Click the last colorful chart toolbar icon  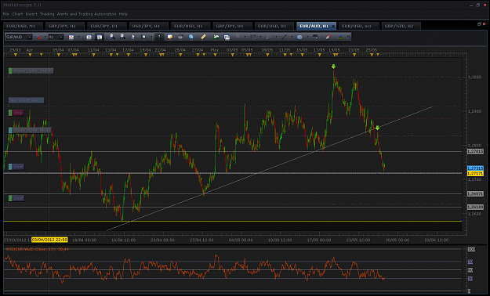click(x=340, y=37)
